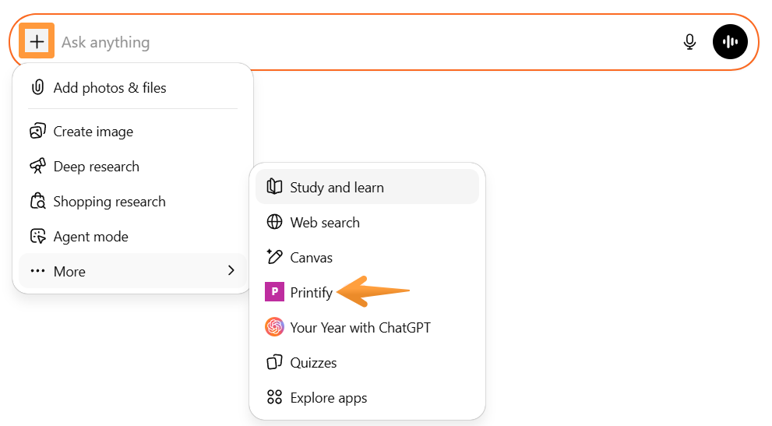Click the Agent mode cursor icon
Image resolution: width=772 pixels, height=426 pixels.
38,236
